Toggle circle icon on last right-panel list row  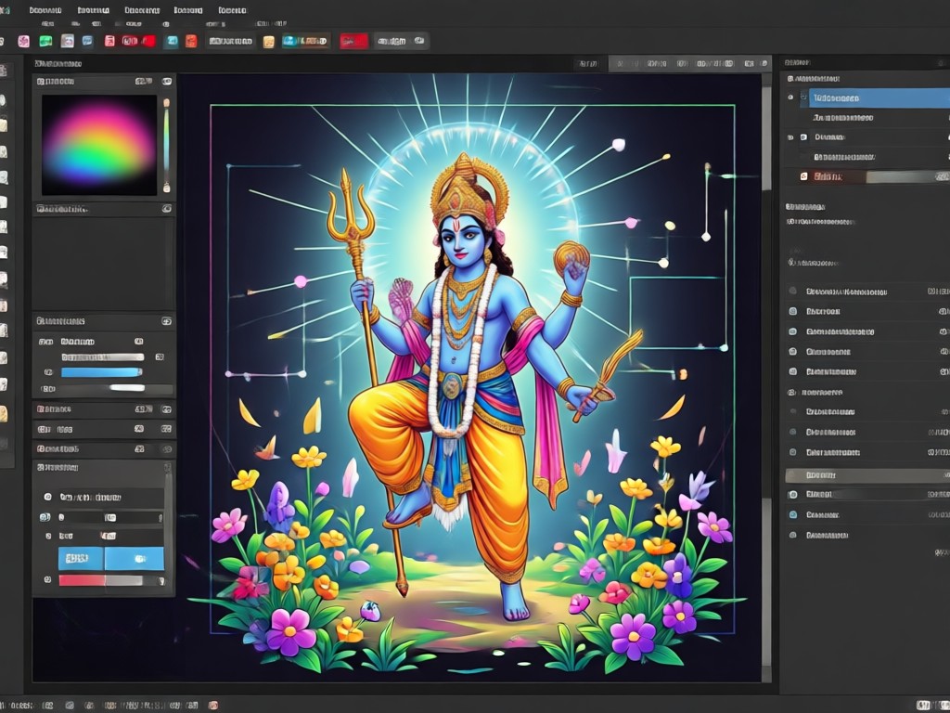pyautogui.click(x=792, y=536)
